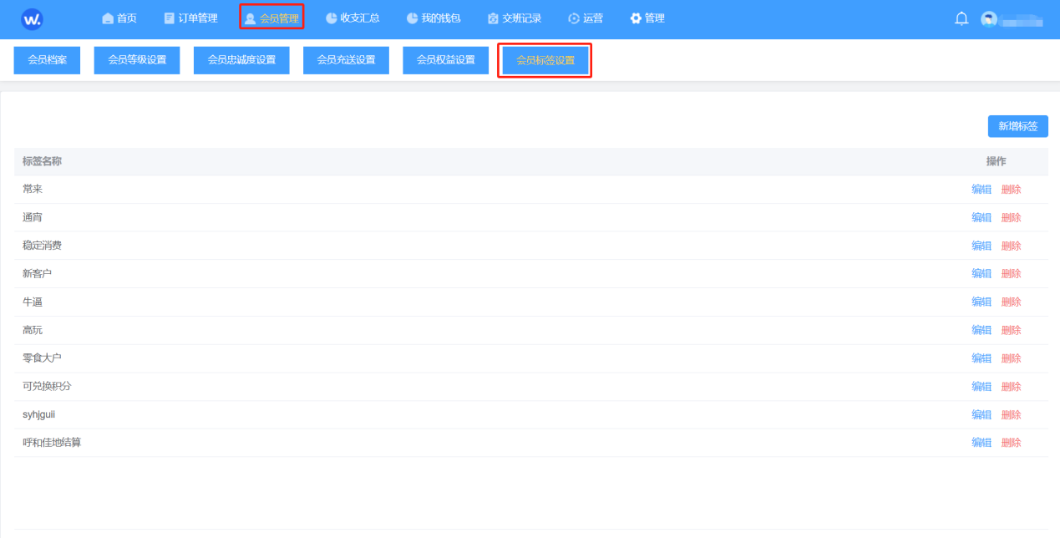Click the home icon beside 首页
This screenshot has height=538, width=1060.
click(x=108, y=18)
